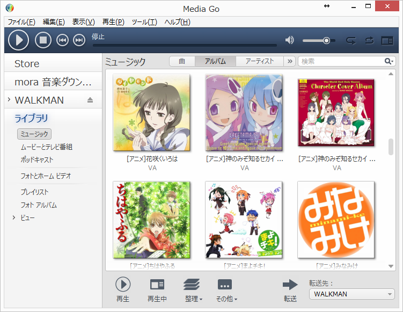Click the 検索 search field

(x=341, y=61)
